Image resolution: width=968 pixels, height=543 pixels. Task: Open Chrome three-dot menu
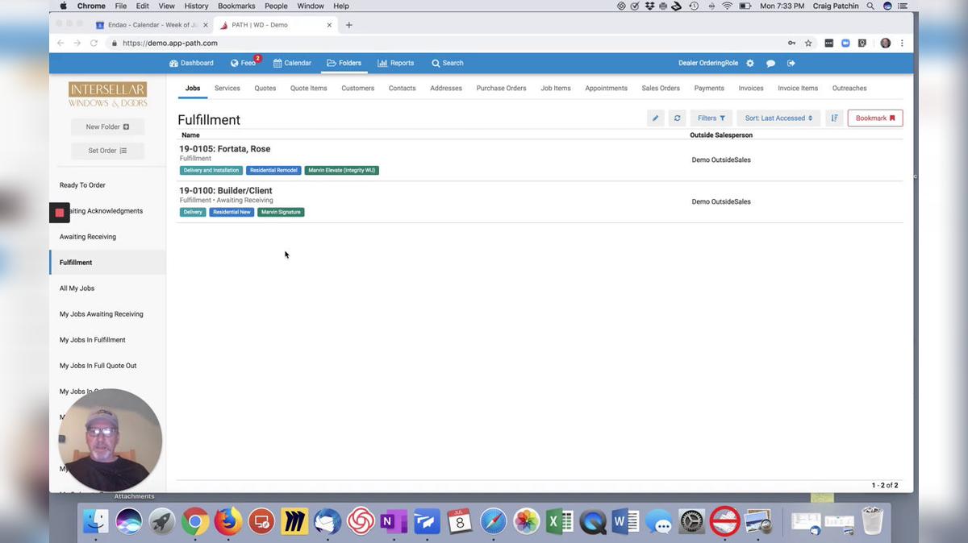(x=902, y=44)
